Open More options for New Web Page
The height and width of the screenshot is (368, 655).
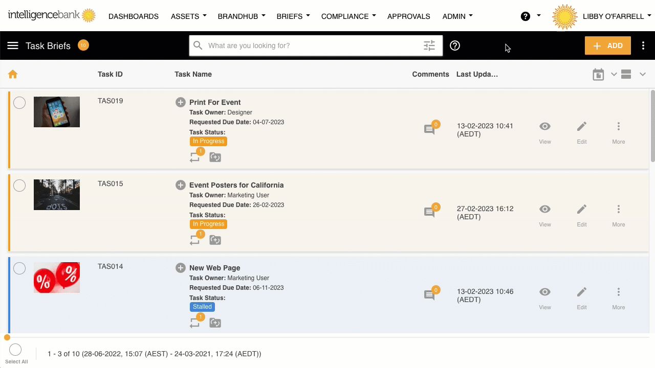[618, 296]
